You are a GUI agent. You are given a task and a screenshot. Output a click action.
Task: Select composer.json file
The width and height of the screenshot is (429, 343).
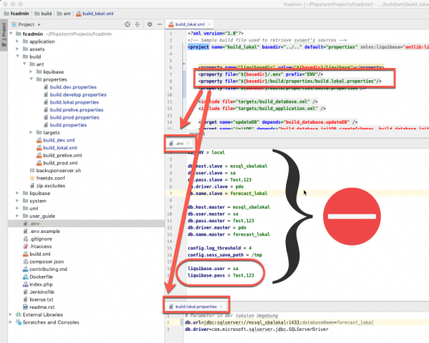pos(48,261)
